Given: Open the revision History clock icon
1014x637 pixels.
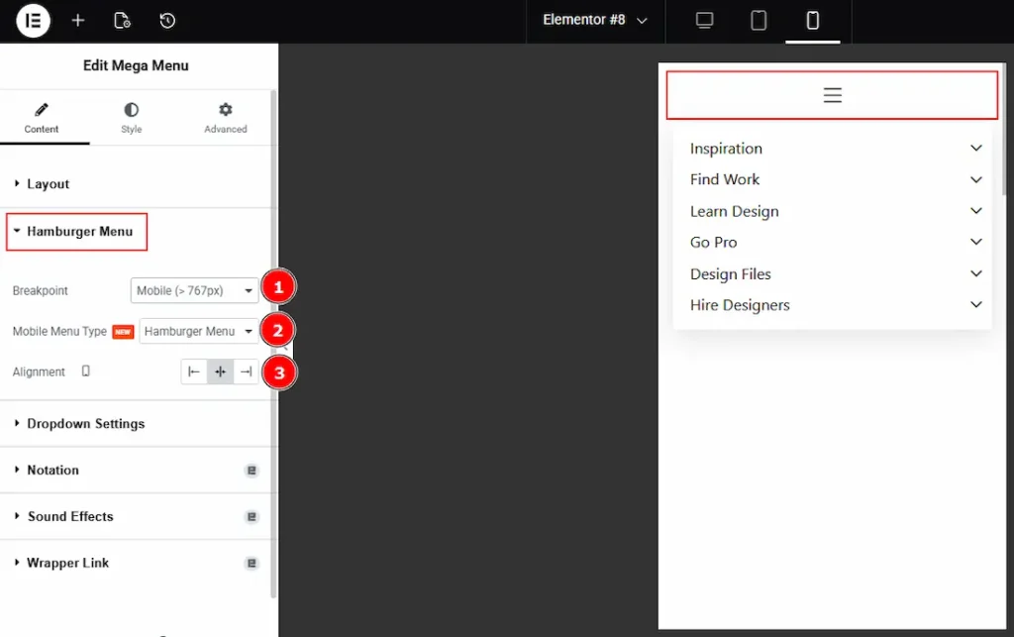Looking at the screenshot, I should coord(165,20).
